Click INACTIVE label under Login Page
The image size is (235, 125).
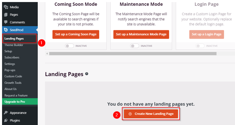[x=212, y=46]
